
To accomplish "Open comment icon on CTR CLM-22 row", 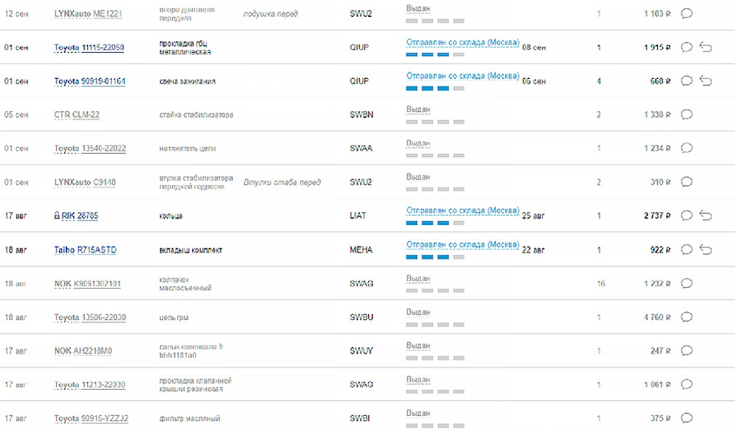I will pos(687,115).
